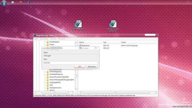This screenshot has width=192, height=108.
Task: Click the Wert field containing cmd.exe
Action: pyautogui.click(x=70, y=63)
